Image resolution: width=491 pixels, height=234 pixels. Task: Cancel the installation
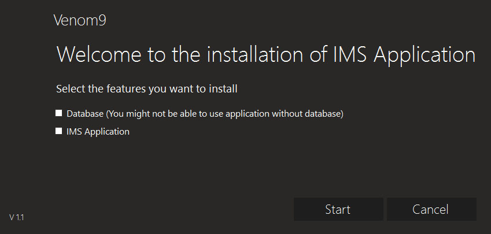(431, 209)
